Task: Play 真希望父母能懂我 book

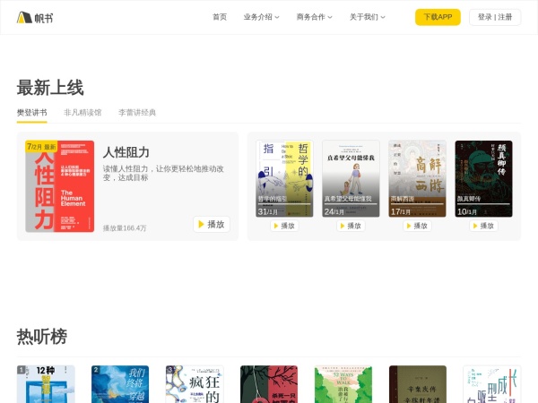Action: (x=351, y=226)
